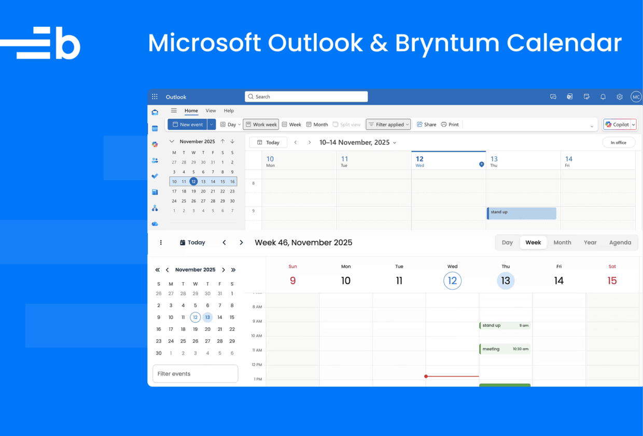Toggle the In office status pill
The height and width of the screenshot is (436, 643).
point(618,142)
